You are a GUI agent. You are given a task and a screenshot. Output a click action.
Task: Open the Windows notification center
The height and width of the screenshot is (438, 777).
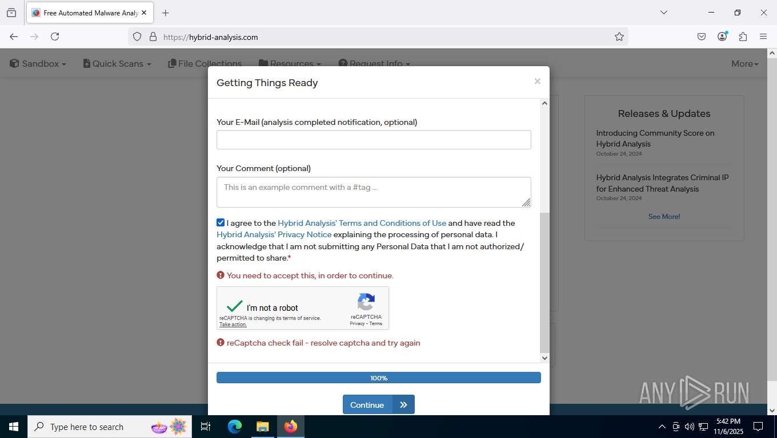[x=758, y=427]
